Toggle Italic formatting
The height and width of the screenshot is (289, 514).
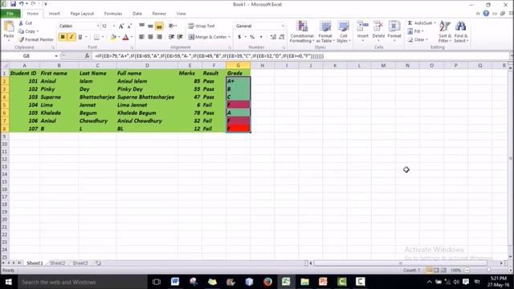pyautogui.click(x=71, y=37)
